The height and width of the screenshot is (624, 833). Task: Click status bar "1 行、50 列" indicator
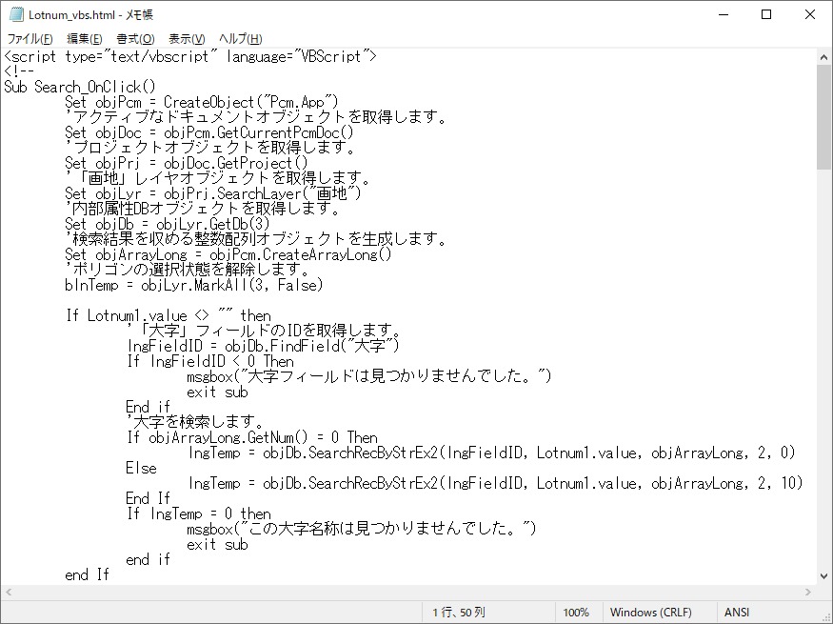pos(459,613)
